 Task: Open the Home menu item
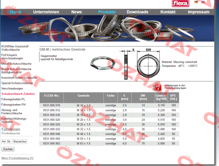[x=15, y=12]
